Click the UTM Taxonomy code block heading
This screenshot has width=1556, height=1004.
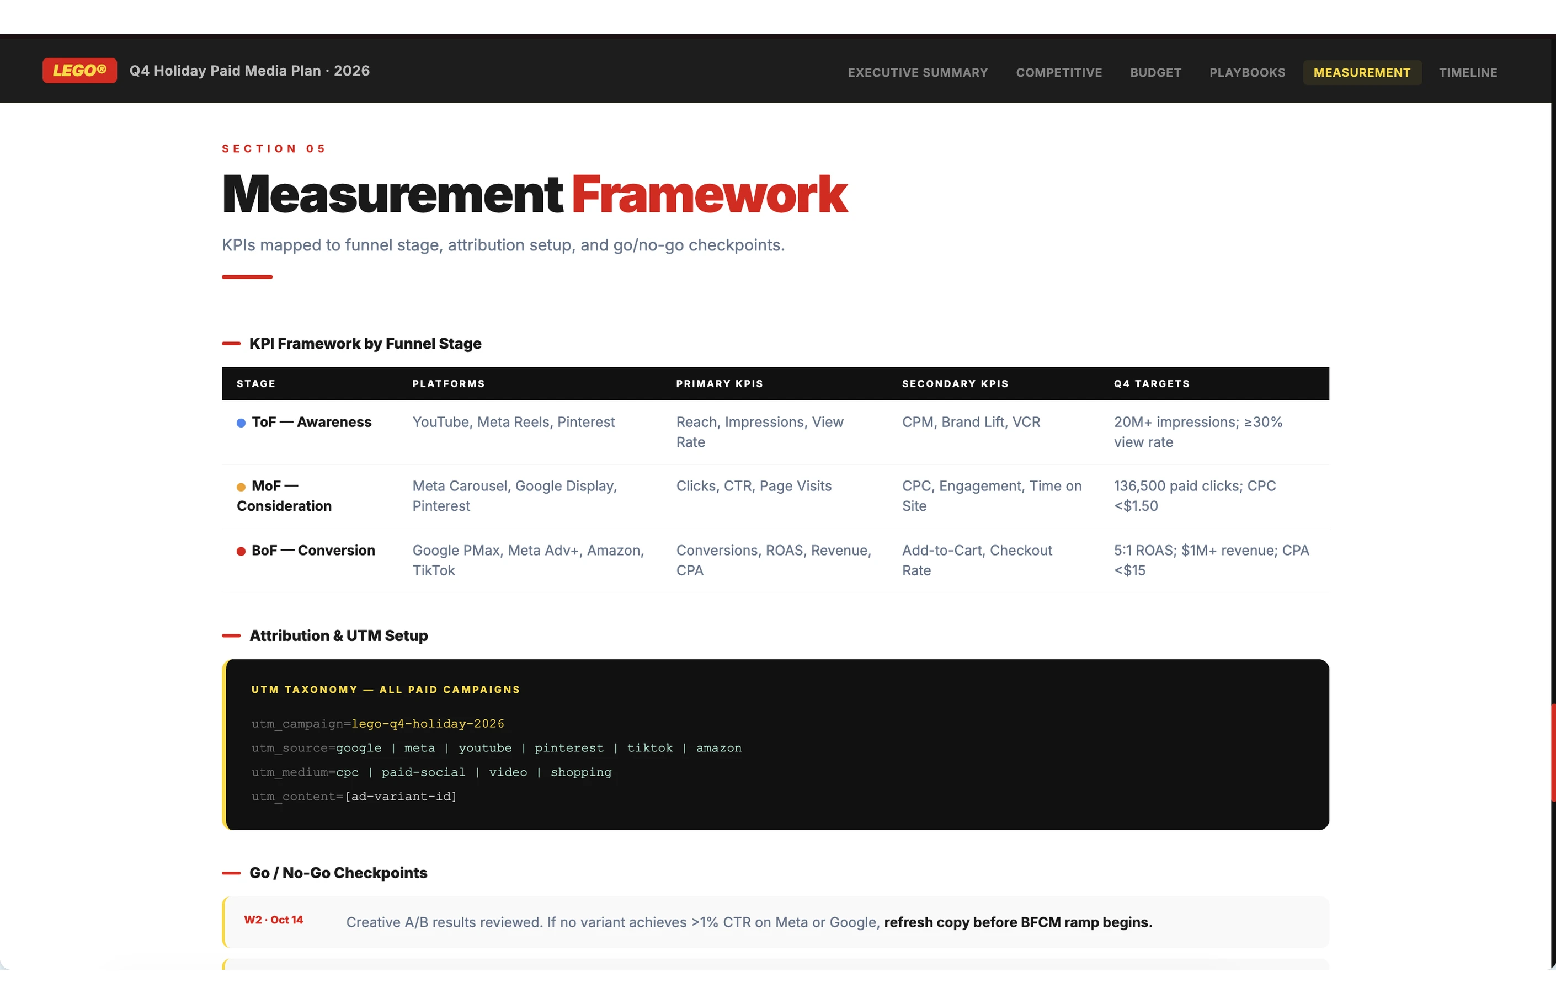385,690
